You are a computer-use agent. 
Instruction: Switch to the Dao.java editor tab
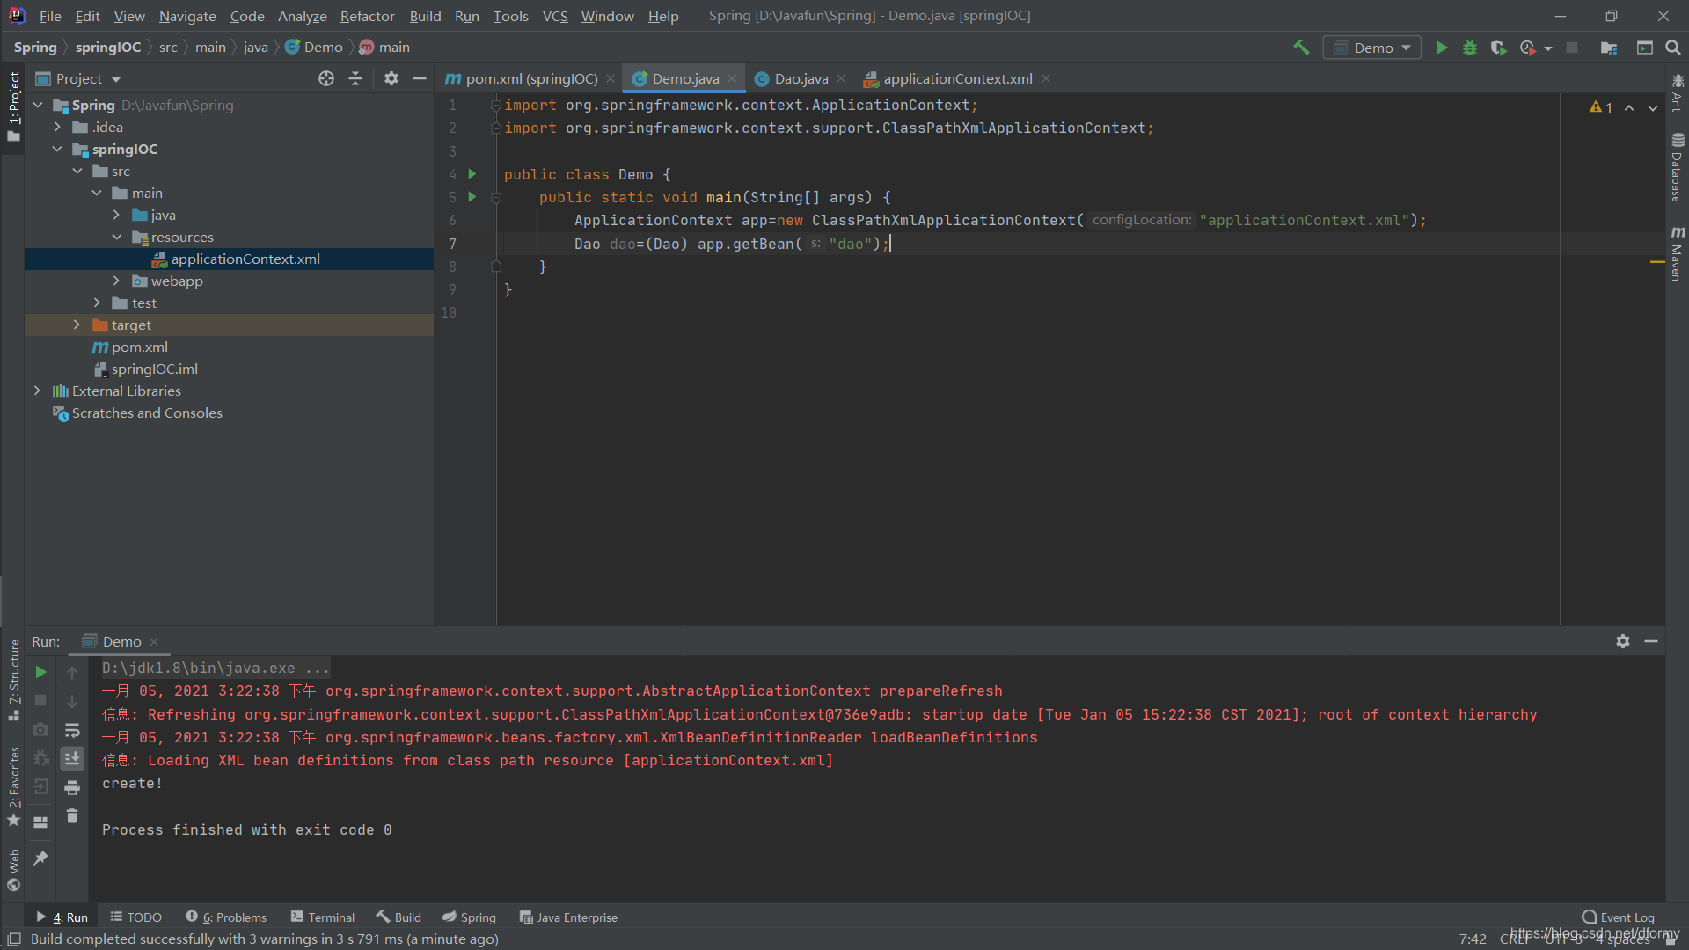click(x=801, y=78)
